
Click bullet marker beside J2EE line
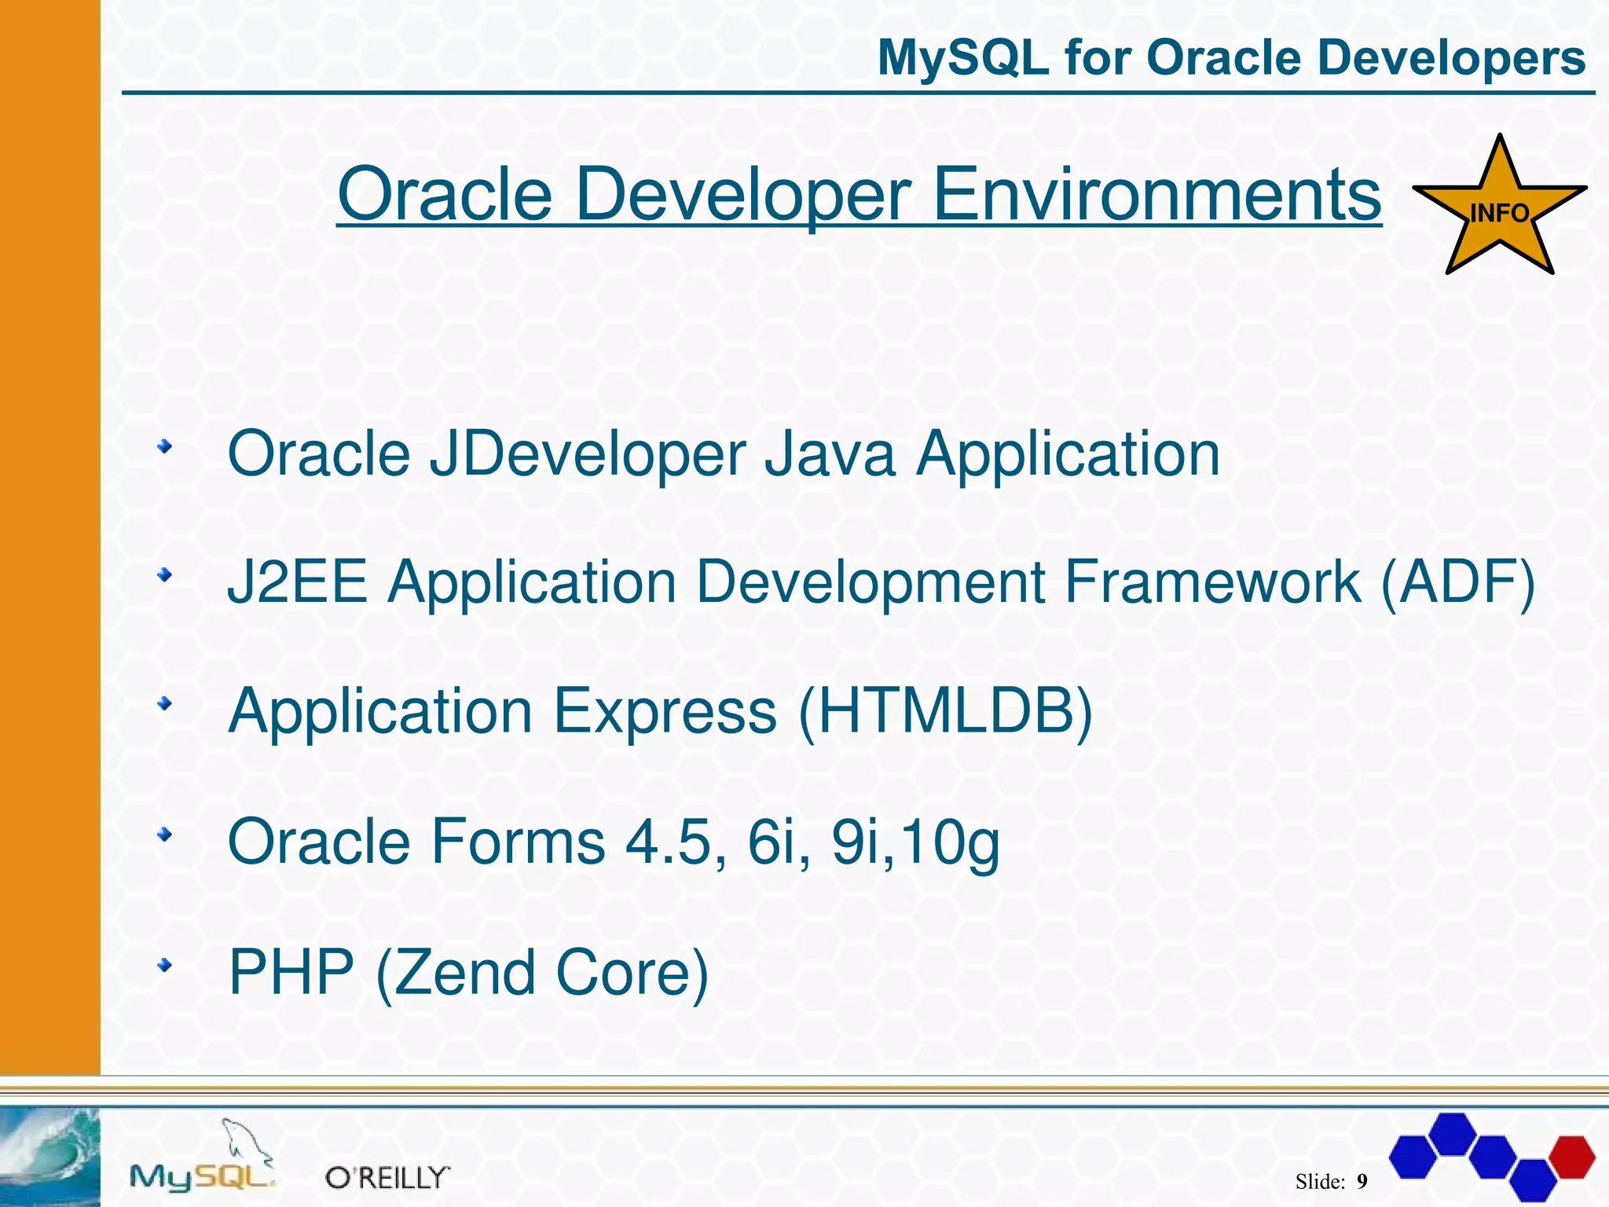coord(164,576)
